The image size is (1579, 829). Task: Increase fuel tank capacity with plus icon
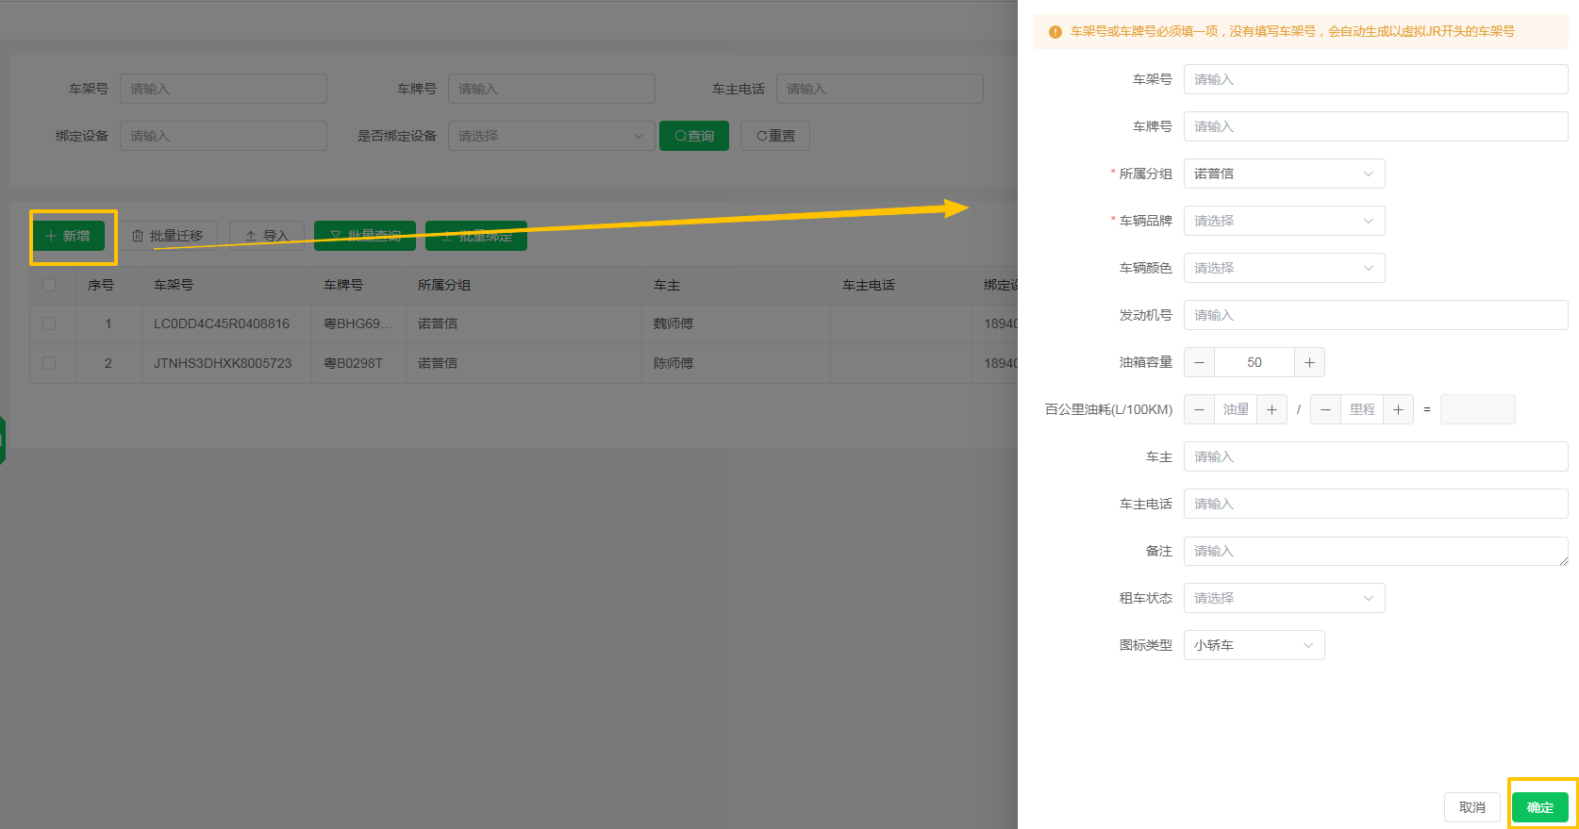pyautogui.click(x=1309, y=362)
